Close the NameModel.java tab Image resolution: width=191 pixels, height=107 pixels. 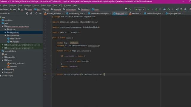[162, 14]
